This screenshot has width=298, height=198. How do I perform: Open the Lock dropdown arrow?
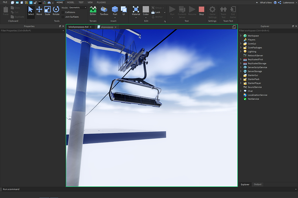click(x=165, y=12)
